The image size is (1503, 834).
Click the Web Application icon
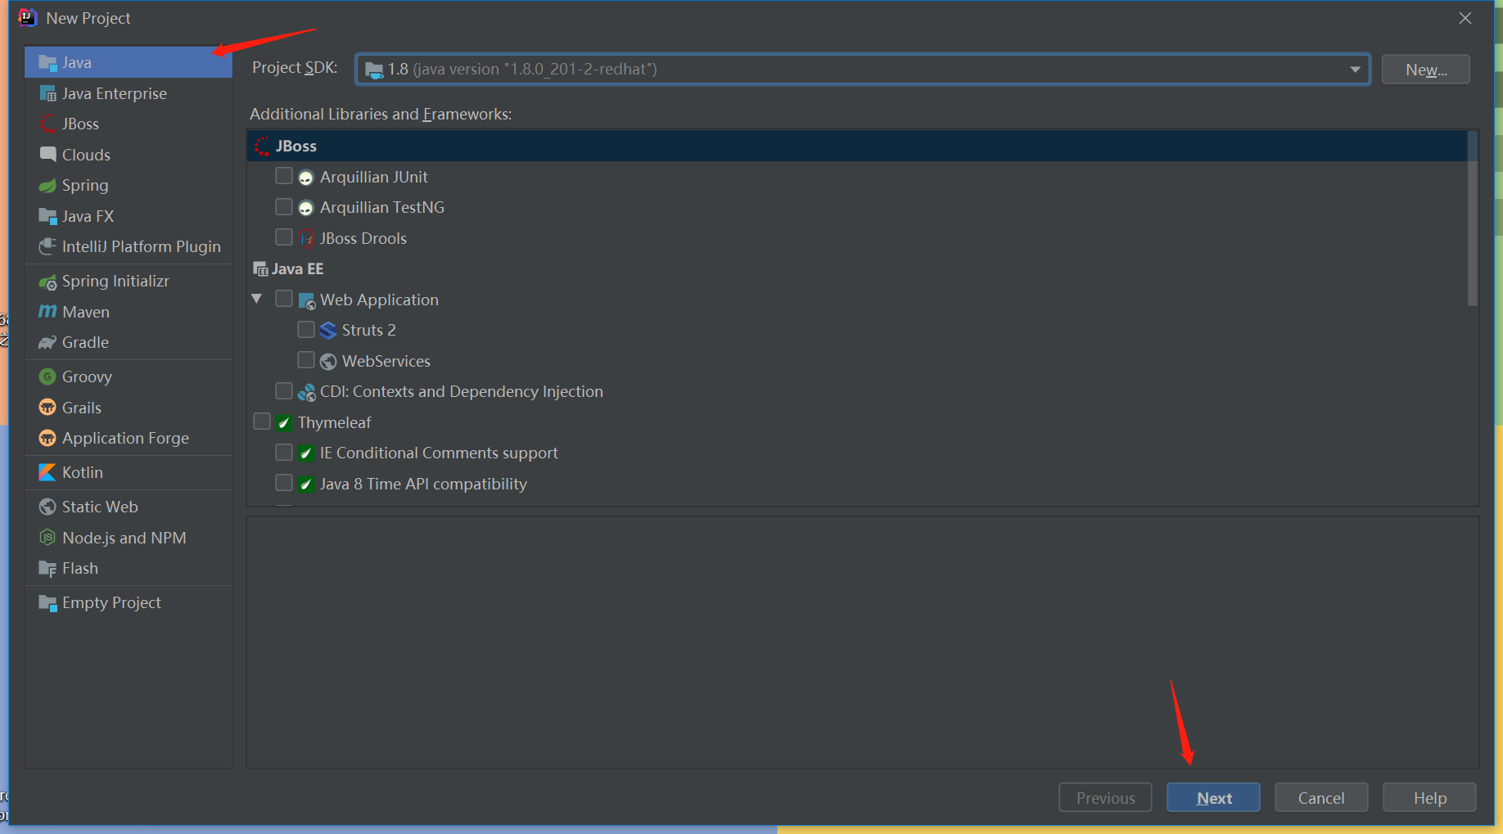pos(307,300)
